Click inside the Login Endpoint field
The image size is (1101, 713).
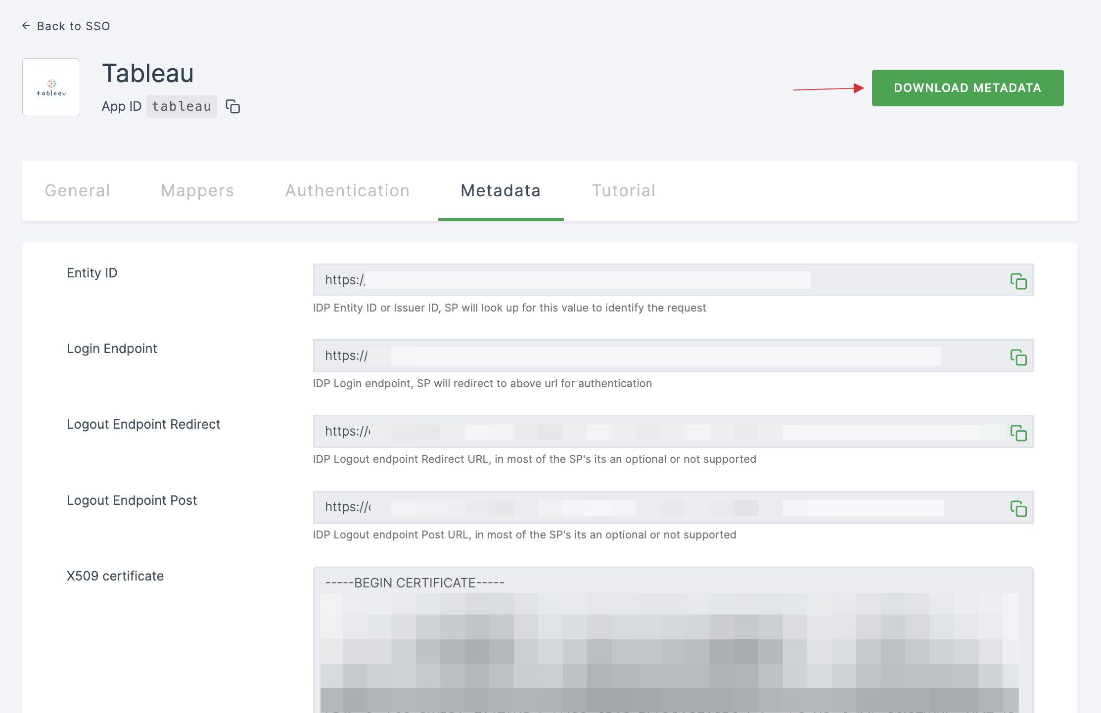click(x=673, y=356)
